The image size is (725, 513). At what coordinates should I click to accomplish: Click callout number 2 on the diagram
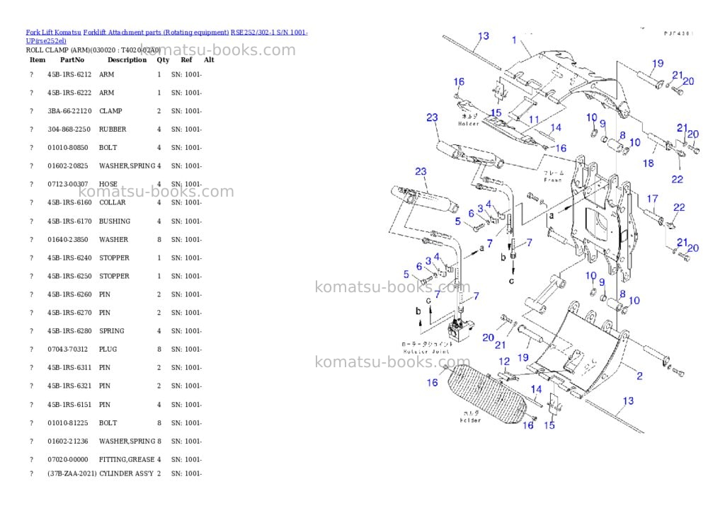click(639, 376)
